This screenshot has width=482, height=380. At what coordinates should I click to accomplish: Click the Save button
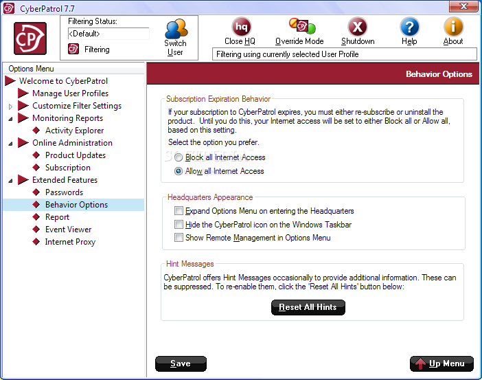point(181,364)
